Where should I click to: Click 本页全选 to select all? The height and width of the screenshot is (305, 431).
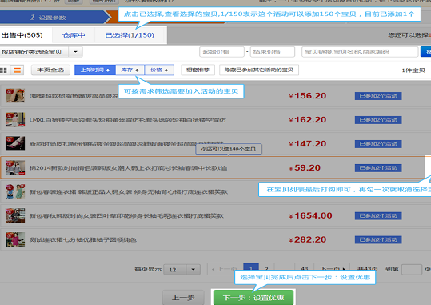tap(50, 70)
